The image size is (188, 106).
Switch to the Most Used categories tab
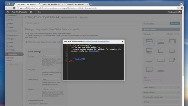44,104
